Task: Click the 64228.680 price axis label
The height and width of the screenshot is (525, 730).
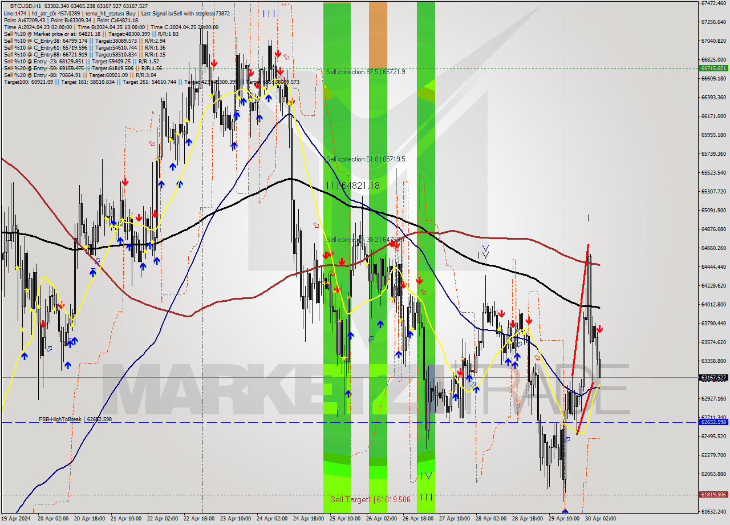Action: (x=713, y=285)
